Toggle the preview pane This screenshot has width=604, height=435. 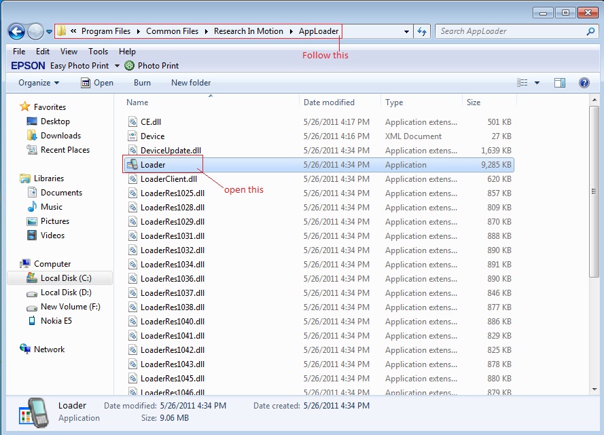(x=560, y=83)
